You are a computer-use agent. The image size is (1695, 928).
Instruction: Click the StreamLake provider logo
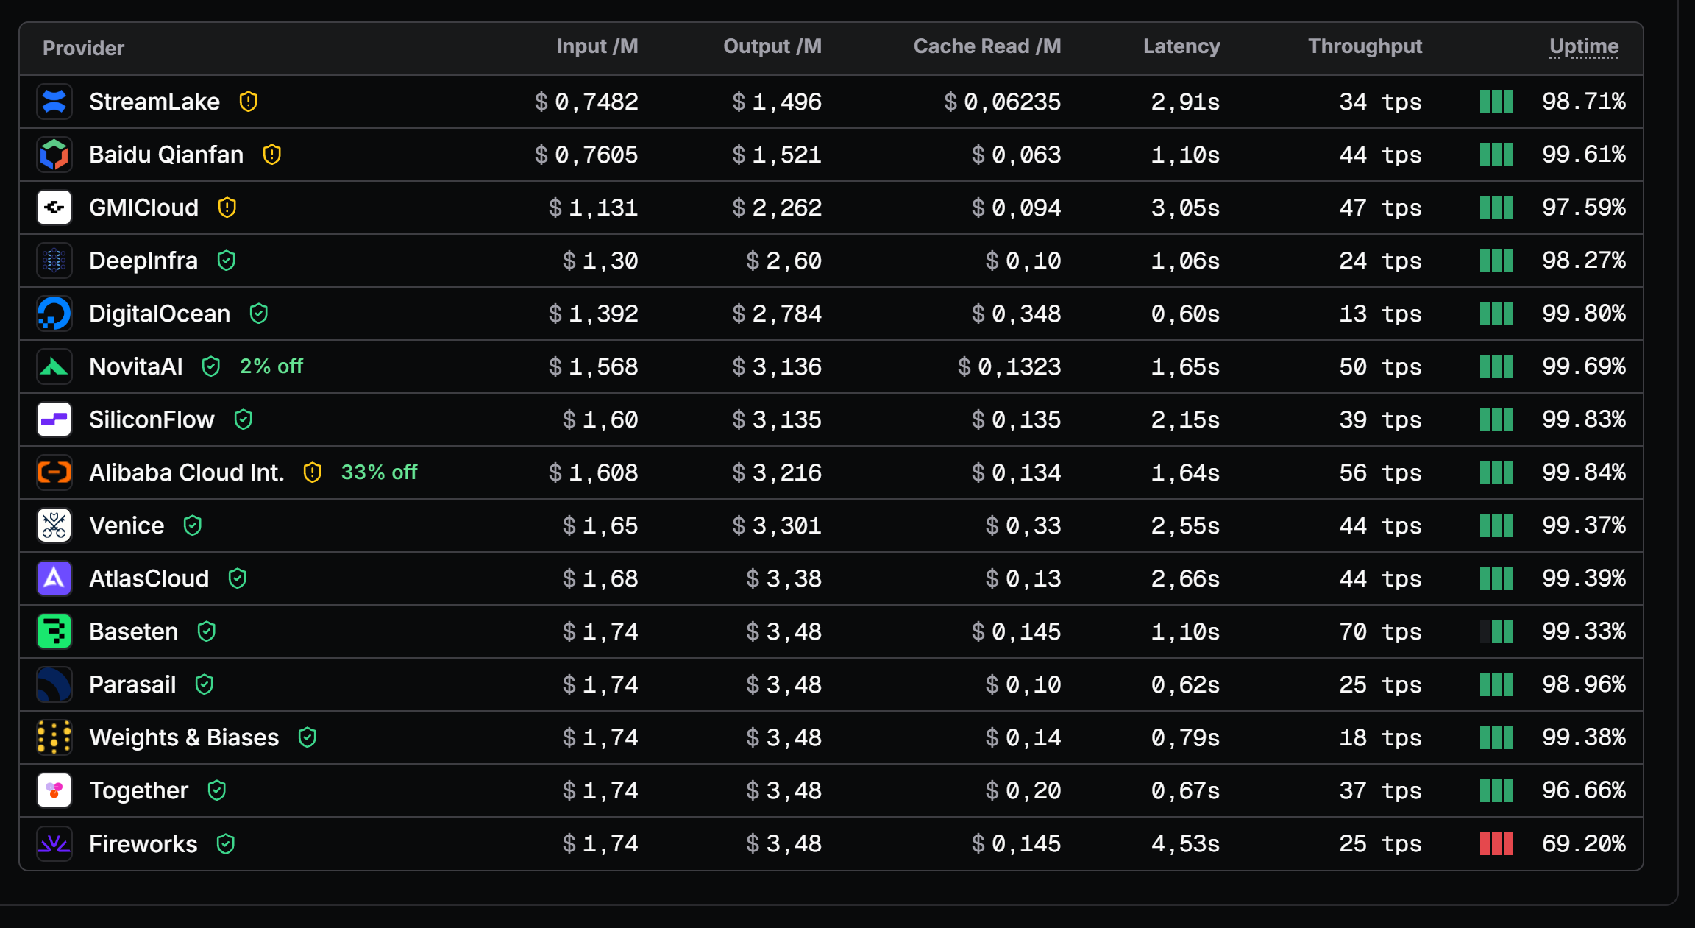pyautogui.click(x=54, y=102)
